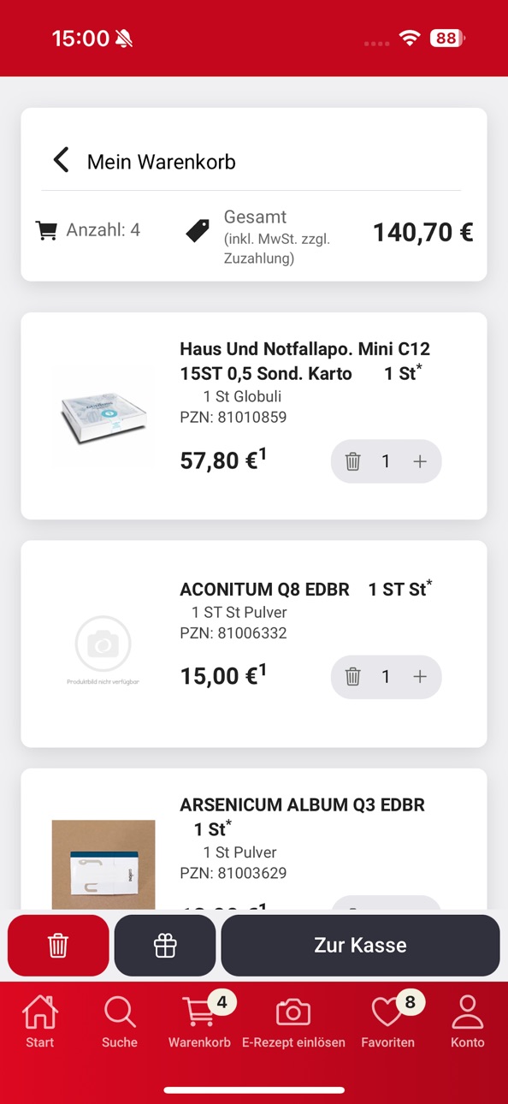Select the Warenkorb cart tab
The height and width of the screenshot is (1104, 508).
pyautogui.click(x=200, y=1022)
